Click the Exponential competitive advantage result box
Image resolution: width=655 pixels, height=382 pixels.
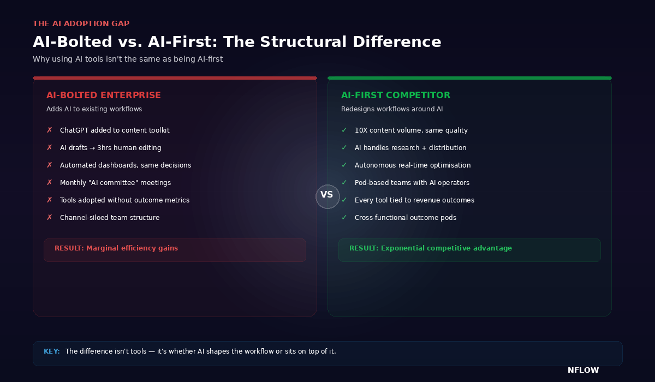[469, 250]
